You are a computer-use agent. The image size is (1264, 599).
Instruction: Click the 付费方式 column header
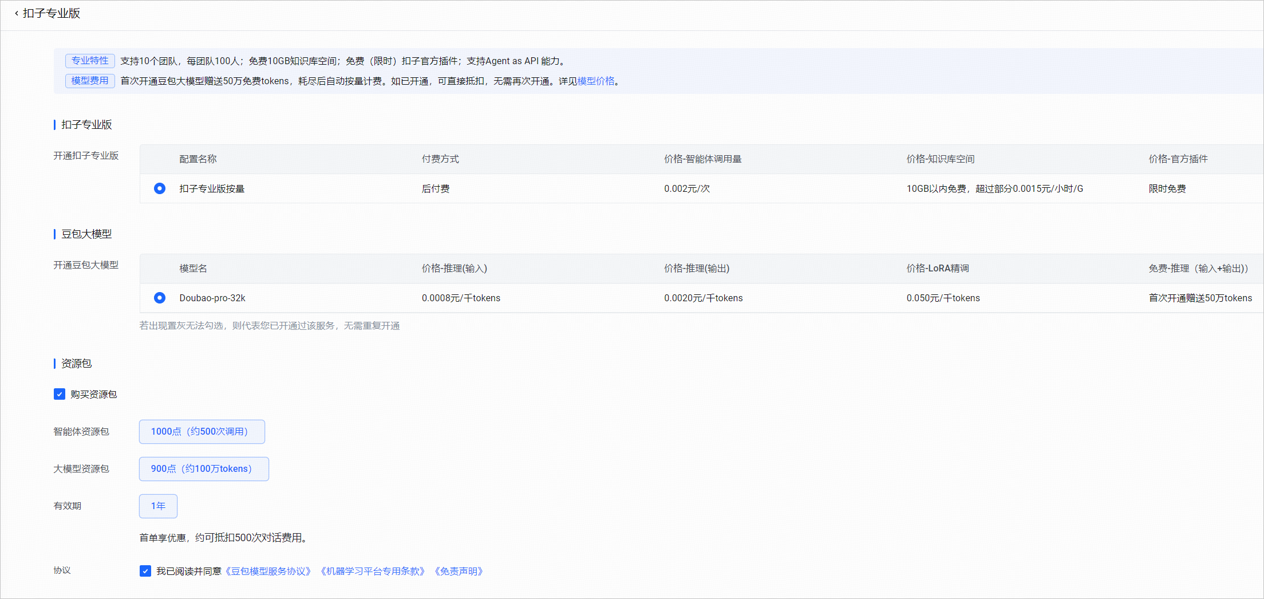coord(440,159)
